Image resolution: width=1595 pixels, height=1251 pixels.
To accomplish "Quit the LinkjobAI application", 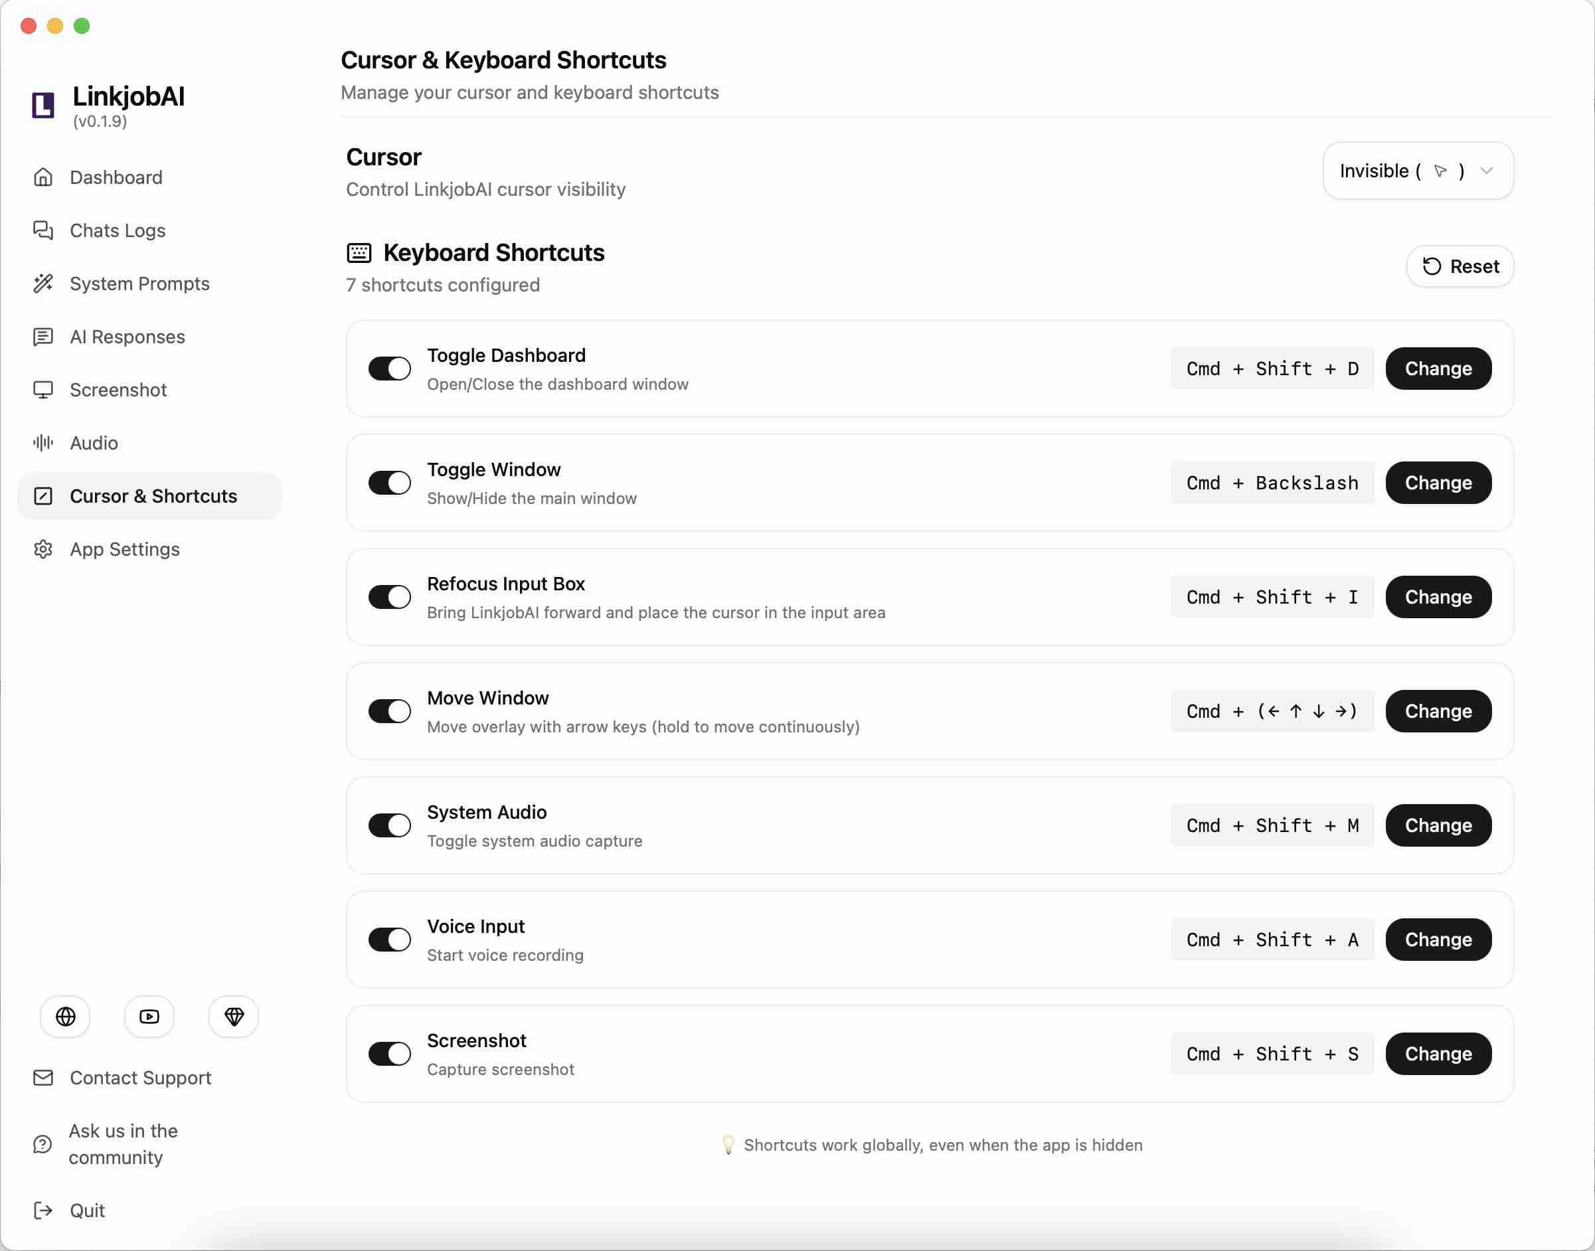I will tap(86, 1210).
